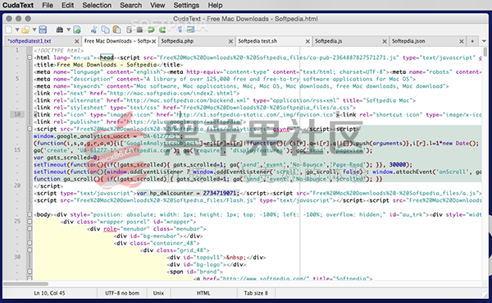Viewport: 492px width, 303px height.
Task: Cut selection with the scissors icon
Action: pyautogui.click(x=93, y=30)
